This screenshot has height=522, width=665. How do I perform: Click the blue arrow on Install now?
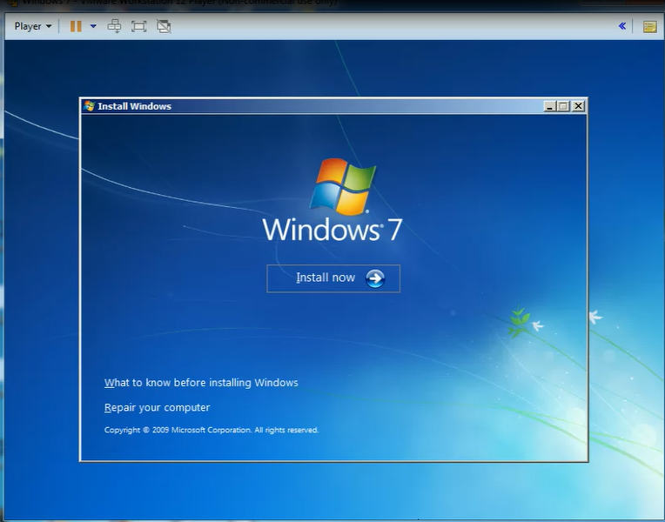375,278
